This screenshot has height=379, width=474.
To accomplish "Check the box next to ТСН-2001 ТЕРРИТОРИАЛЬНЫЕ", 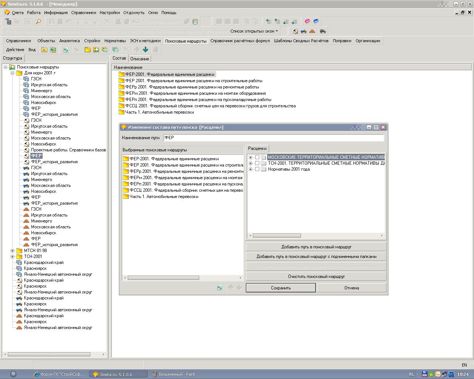I will tap(257, 163).
